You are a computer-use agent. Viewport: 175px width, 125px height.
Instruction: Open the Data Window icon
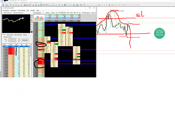click(x=13, y=5)
